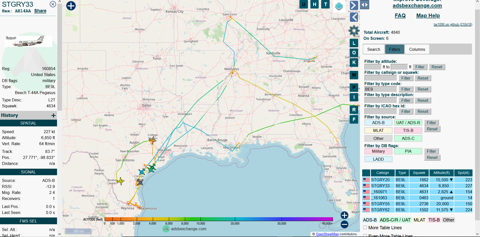Open the adsbexchange.com link
Image resolution: width=480 pixels, height=237 pixels.
417,6
